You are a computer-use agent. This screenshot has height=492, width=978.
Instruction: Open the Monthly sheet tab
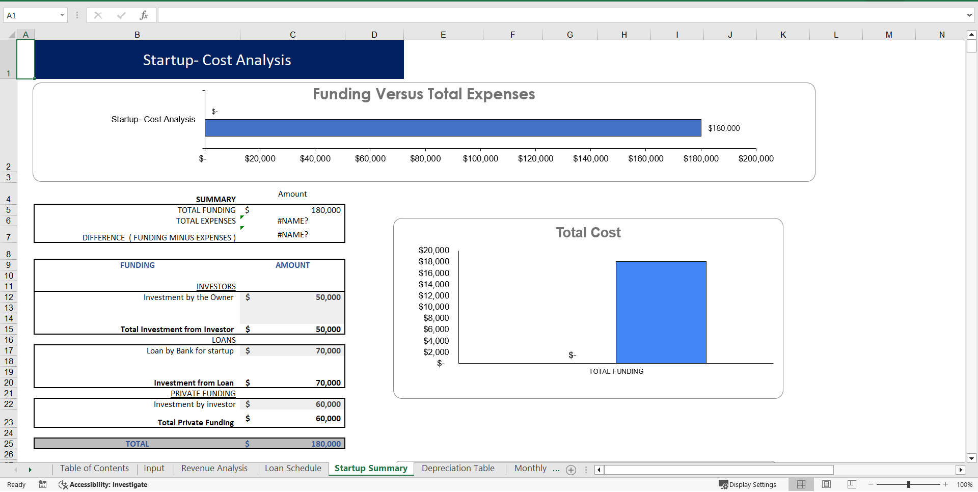(530, 469)
